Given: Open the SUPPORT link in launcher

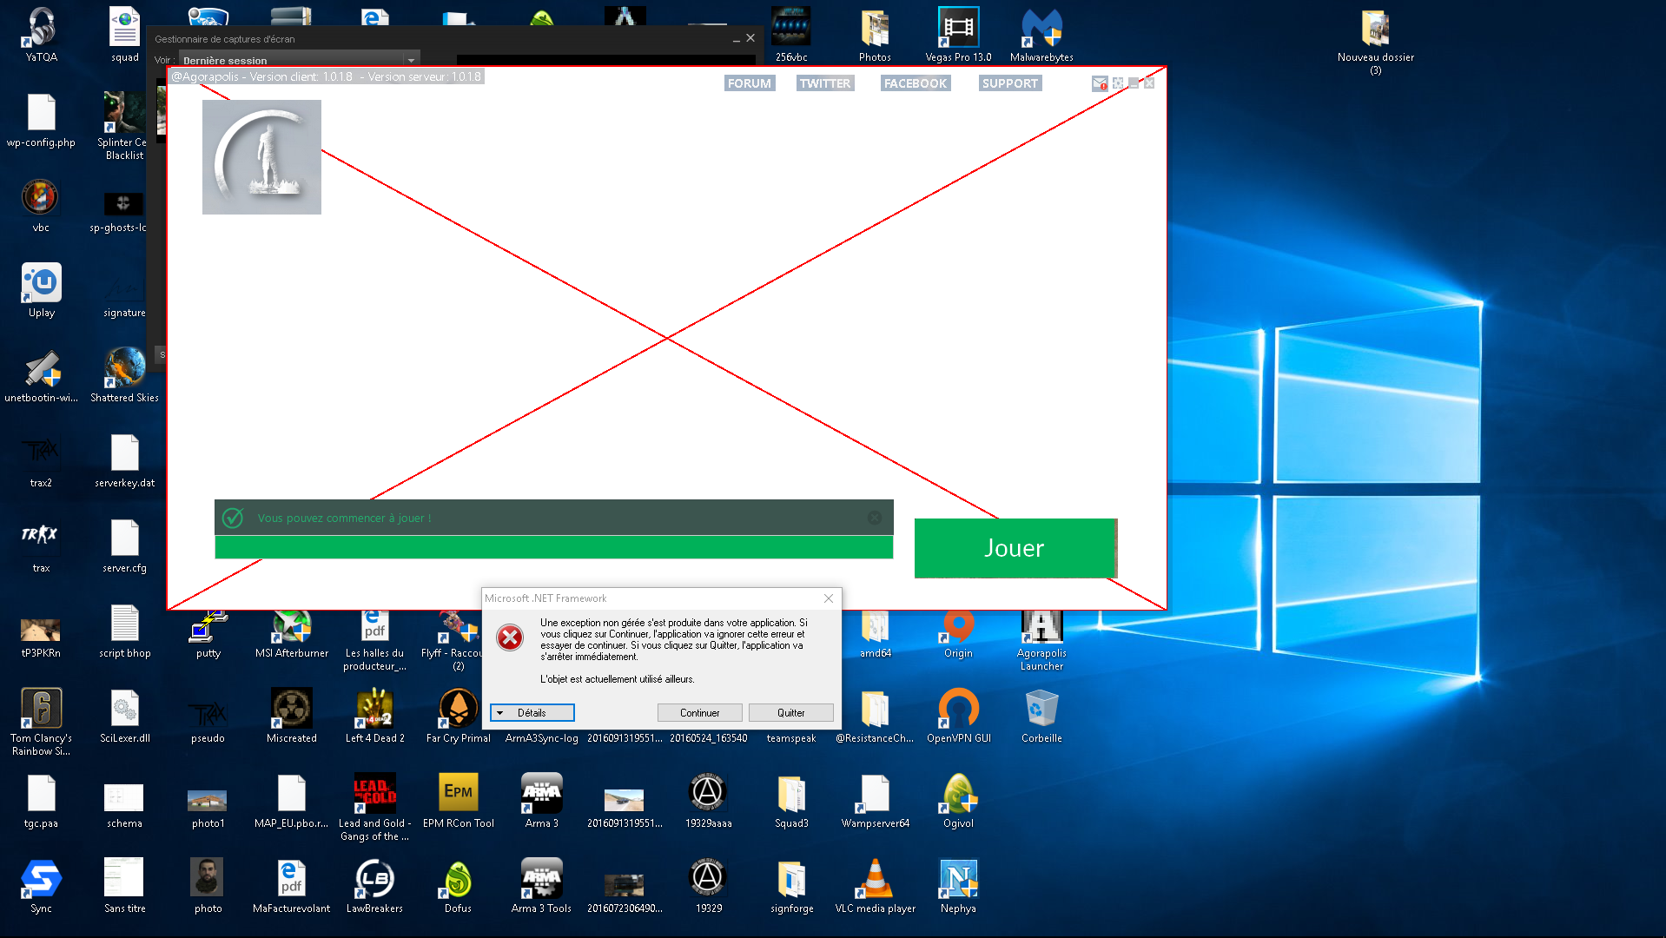Looking at the screenshot, I should click(x=1009, y=83).
